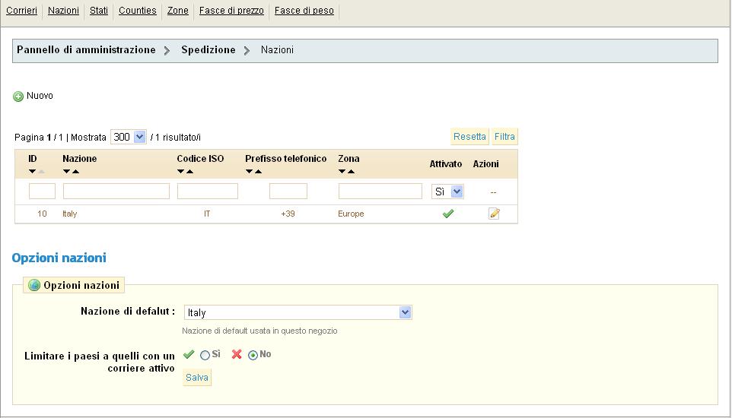732x418 pixels.
Task: Click the green check Attivato icon for Italy
Action: 447,214
